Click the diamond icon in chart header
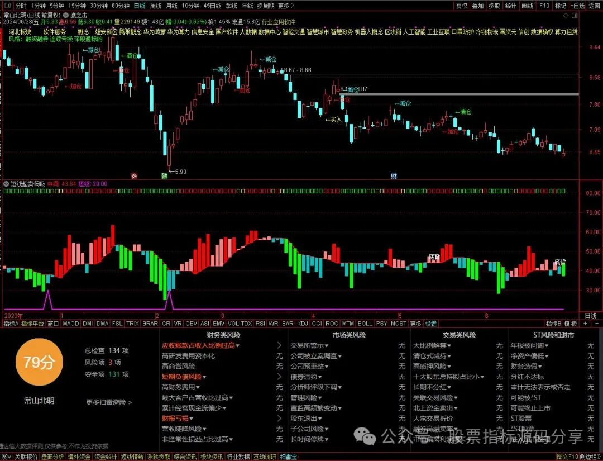Image resolution: width=603 pixels, height=461 pixels. pos(566,16)
